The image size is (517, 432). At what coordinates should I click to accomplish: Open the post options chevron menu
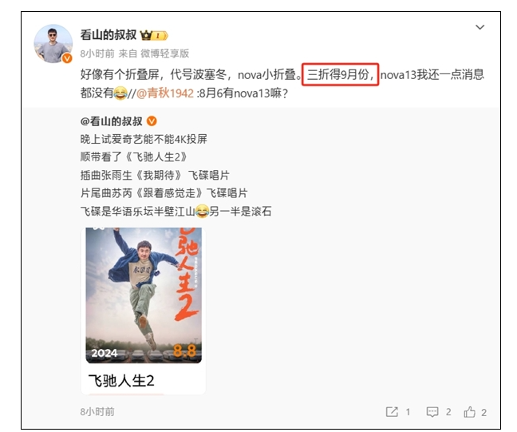[x=480, y=27]
